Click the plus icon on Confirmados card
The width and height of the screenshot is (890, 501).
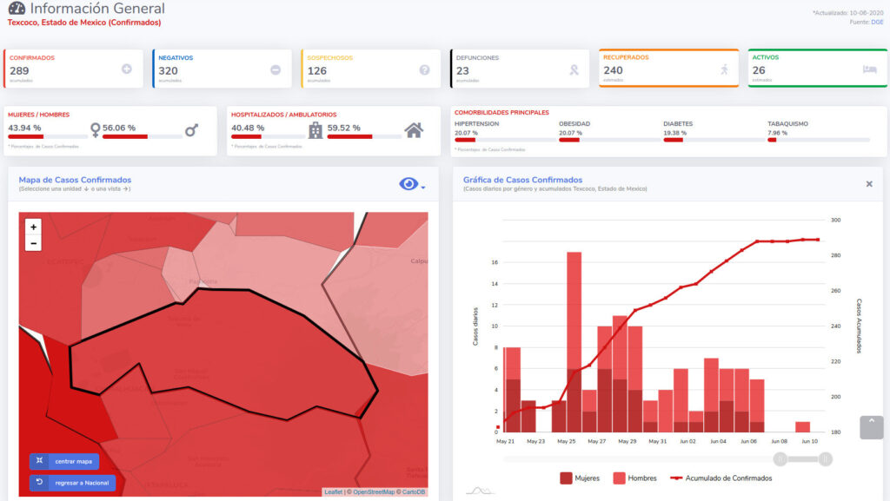pyautogui.click(x=127, y=69)
